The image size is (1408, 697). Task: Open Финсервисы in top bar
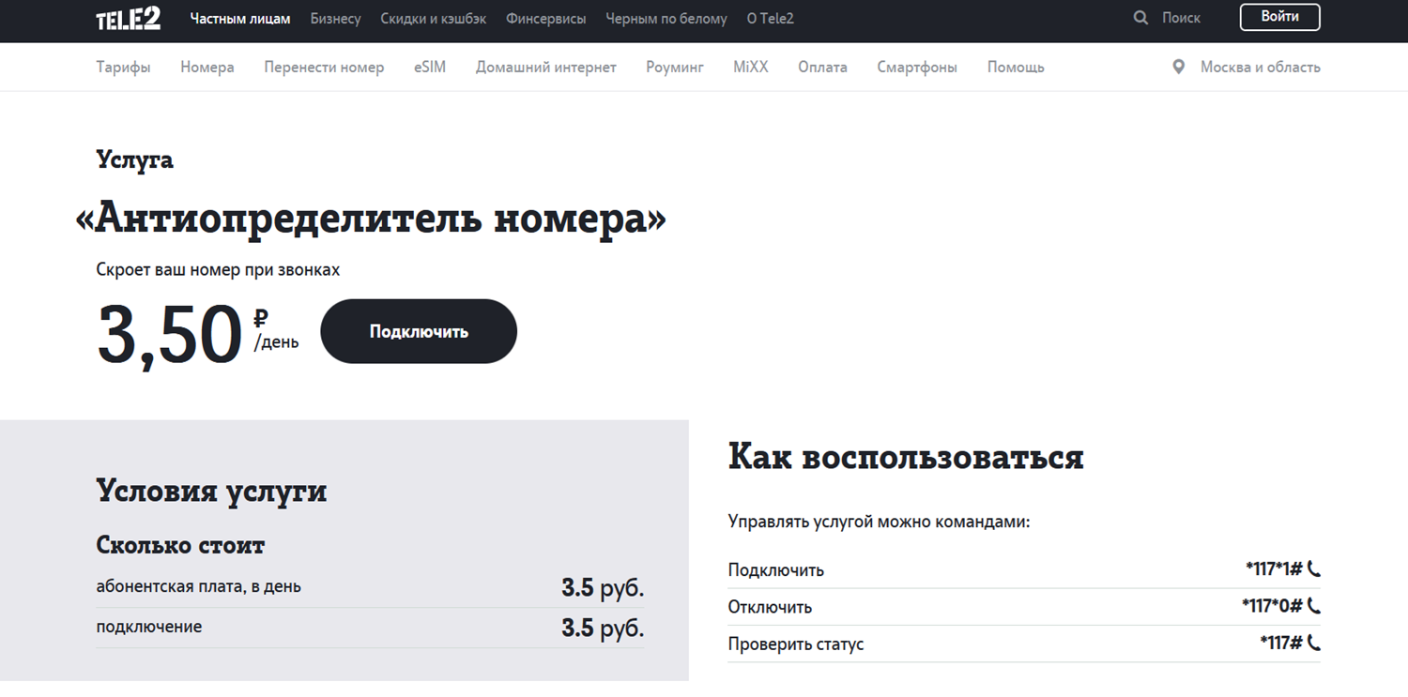coord(546,19)
